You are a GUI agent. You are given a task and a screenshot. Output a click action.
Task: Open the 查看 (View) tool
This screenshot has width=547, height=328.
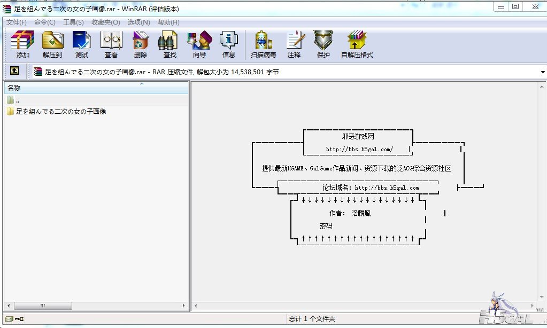111,44
